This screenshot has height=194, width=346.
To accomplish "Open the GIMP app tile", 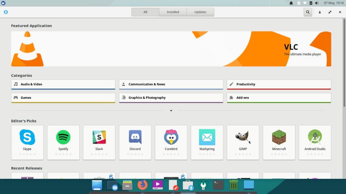I will [243, 143].
